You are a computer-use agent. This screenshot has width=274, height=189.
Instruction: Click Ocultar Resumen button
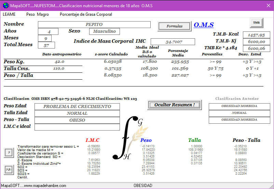coord(175,105)
